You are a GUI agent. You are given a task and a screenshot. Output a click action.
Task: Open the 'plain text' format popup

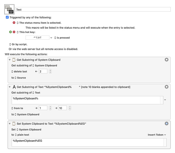tap(22, 135)
